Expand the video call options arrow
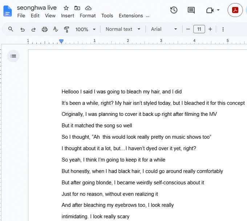This screenshot has height=221, width=247. tap(218, 10)
